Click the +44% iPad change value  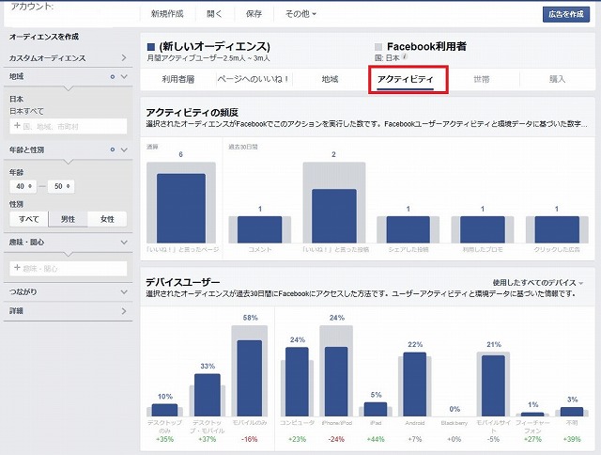[376, 439]
